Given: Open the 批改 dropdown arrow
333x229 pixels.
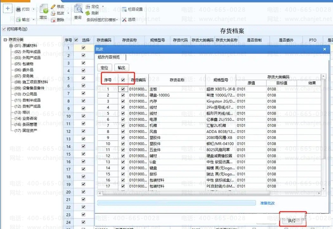Looking at the screenshot, I should (68, 13).
